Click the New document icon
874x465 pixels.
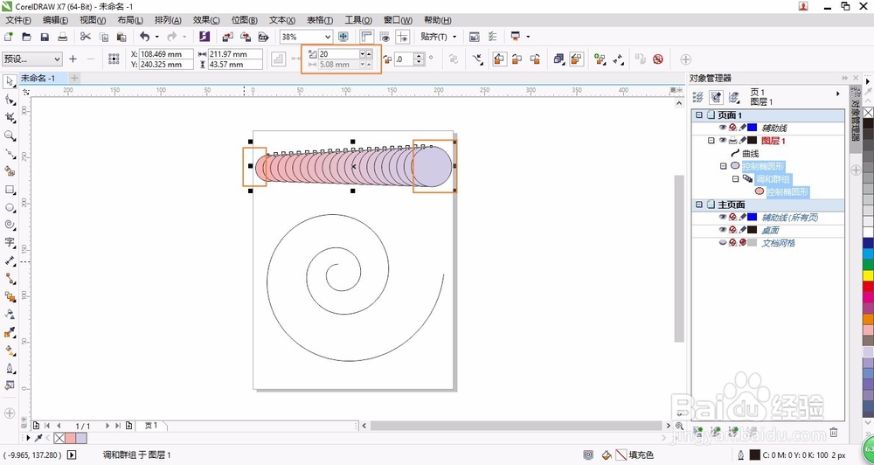click(9, 37)
